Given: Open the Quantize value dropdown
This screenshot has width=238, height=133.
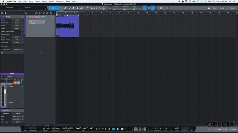Looking at the screenshot, I should pos(117,9).
